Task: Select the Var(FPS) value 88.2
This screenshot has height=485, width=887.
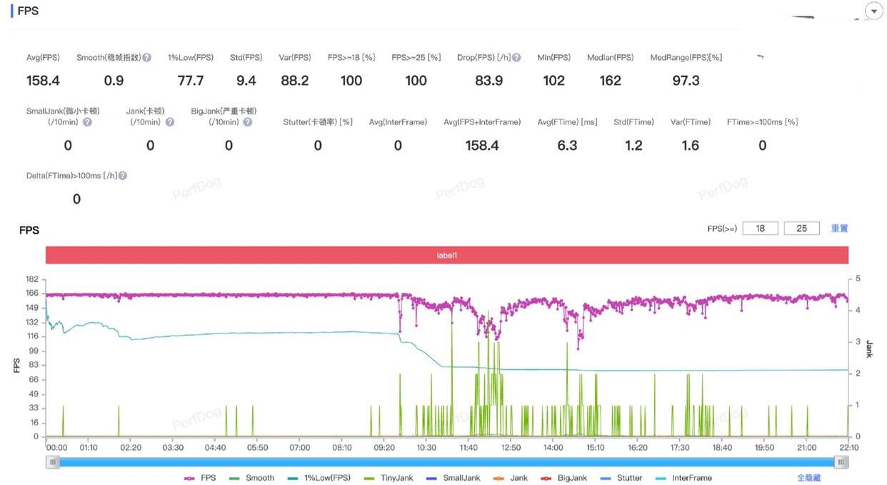Action: 295,81
